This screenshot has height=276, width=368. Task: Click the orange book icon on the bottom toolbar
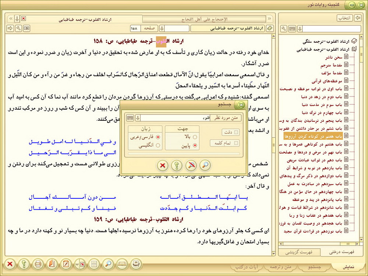[52, 264]
